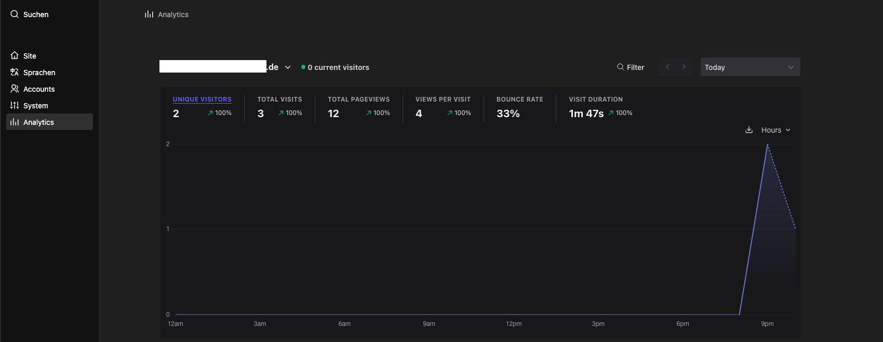Open Sprachen in the sidebar menu
This screenshot has height=342, width=883.
pyautogui.click(x=39, y=73)
